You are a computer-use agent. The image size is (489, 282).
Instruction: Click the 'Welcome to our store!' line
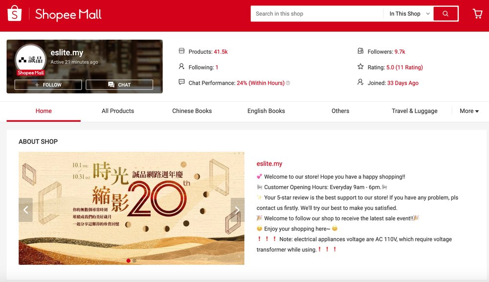pyautogui.click(x=331, y=177)
